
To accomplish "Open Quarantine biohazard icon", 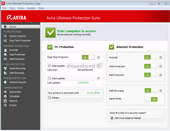I will [5, 92].
